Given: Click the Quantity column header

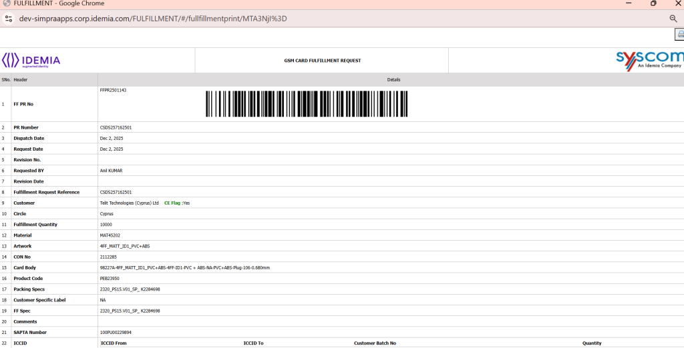Looking at the screenshot, I should tap(591, 343).
